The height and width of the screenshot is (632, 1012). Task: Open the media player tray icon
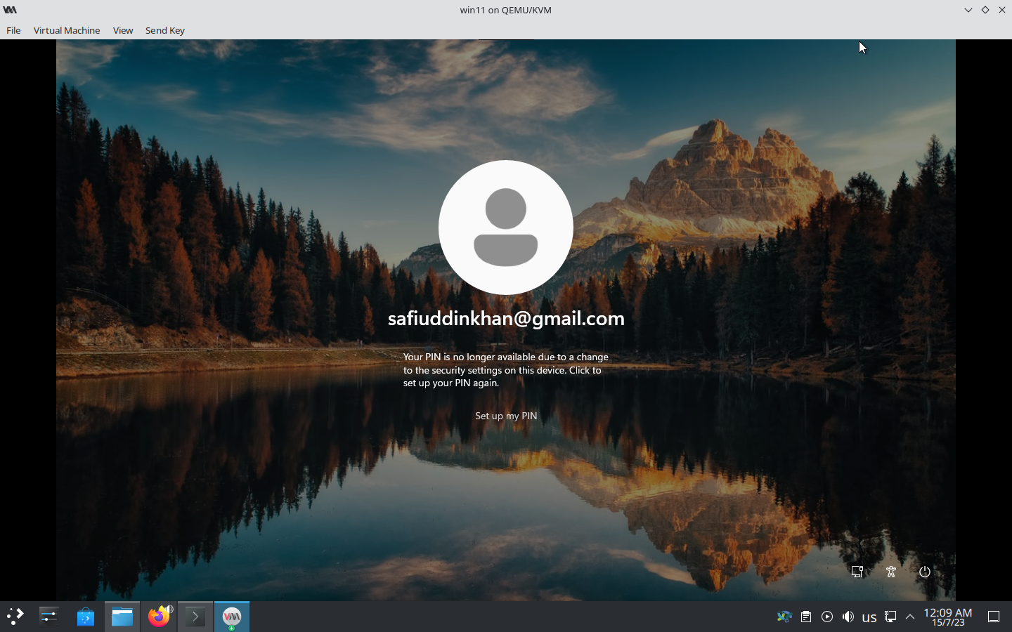pos(827,617)
